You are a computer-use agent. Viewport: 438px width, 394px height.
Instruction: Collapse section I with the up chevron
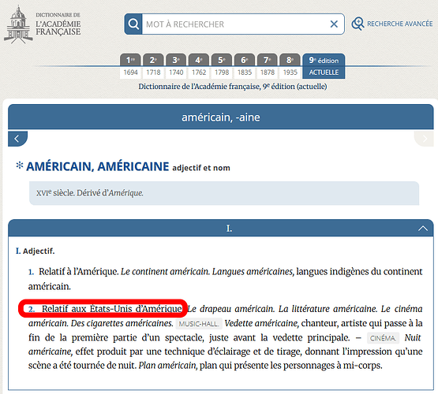[423, 229]
